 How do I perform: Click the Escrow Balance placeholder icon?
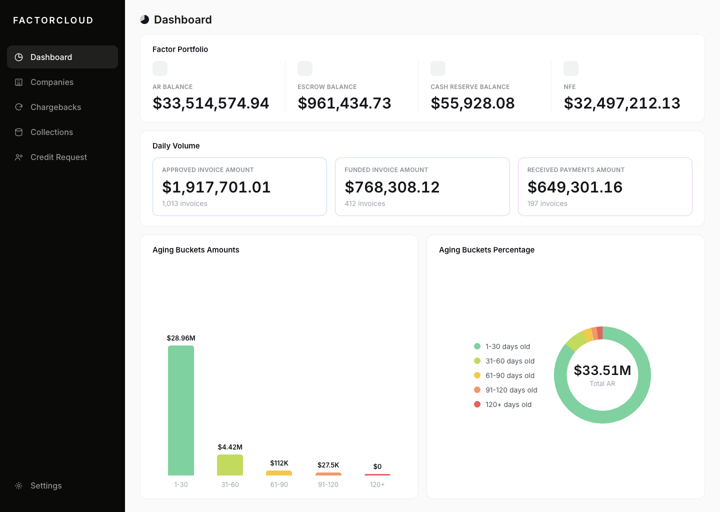tap(305, 68)
